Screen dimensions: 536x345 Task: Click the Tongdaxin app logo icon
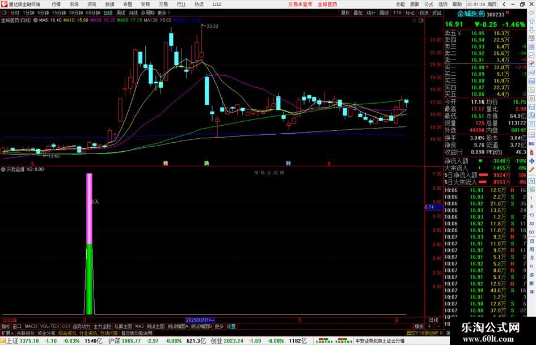coord(4,4)
